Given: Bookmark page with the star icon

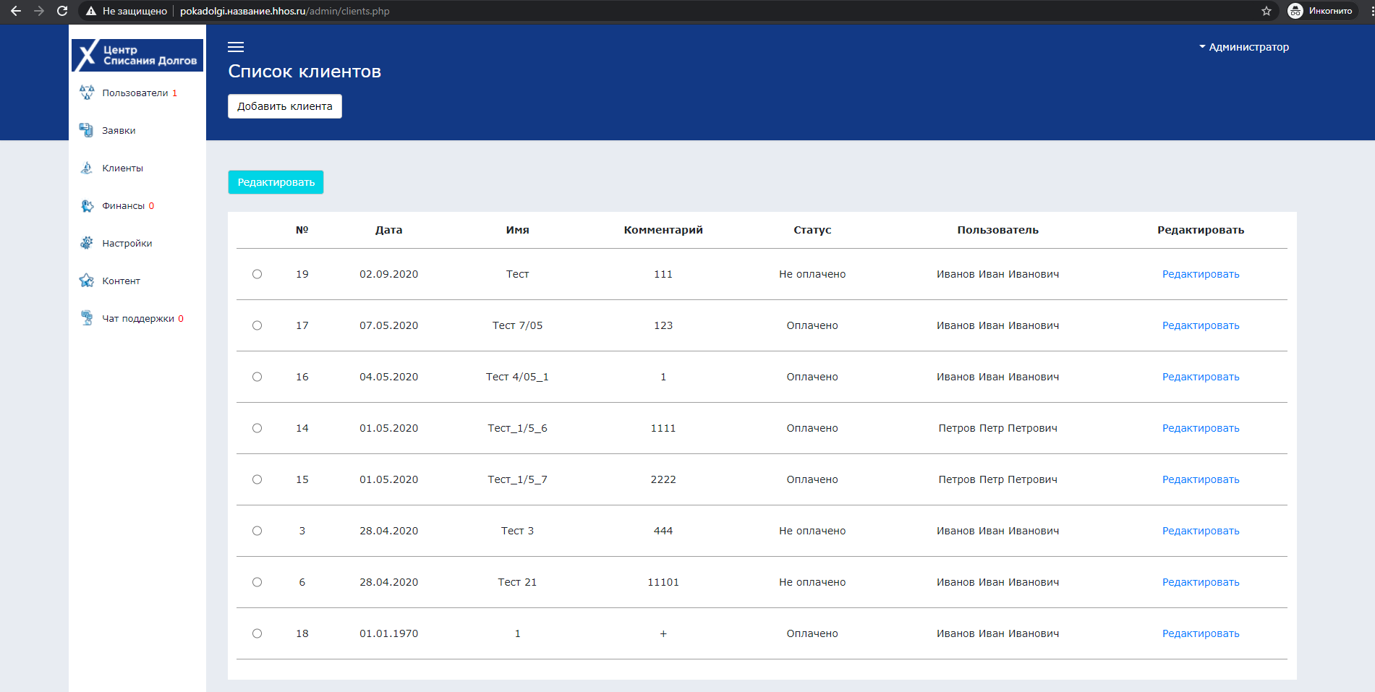Looking at the screenshot, I should point(1267,11).
